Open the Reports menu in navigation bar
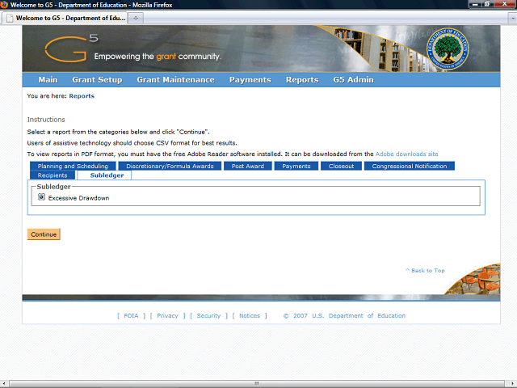 pos(302,80)
